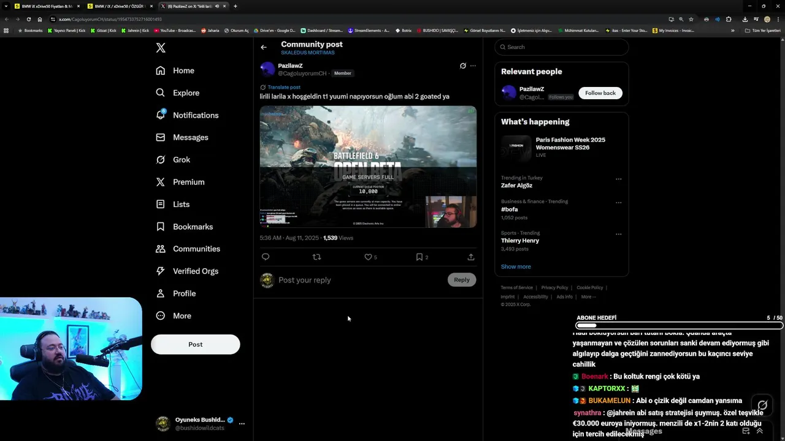Open the Battlefield 6 post image
The image size is (785, 441).
[368, 167]
